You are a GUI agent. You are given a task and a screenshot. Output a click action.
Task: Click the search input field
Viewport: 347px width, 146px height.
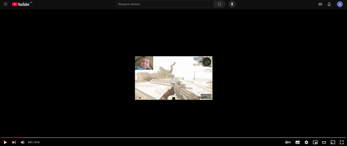point(165,4)
